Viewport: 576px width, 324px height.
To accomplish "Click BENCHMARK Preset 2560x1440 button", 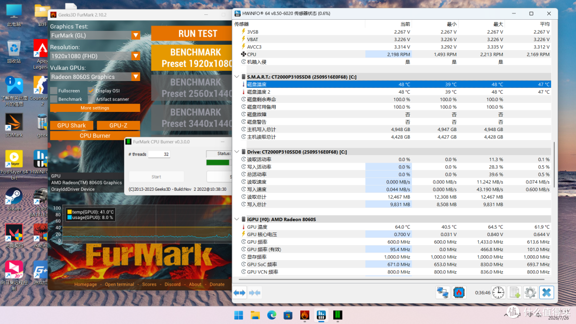I will pos(191,88).
